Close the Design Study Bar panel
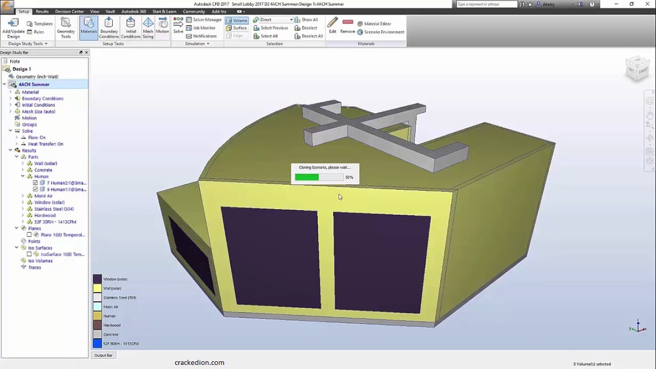Viewport: 656px width, 369px height. pos(86,52)
